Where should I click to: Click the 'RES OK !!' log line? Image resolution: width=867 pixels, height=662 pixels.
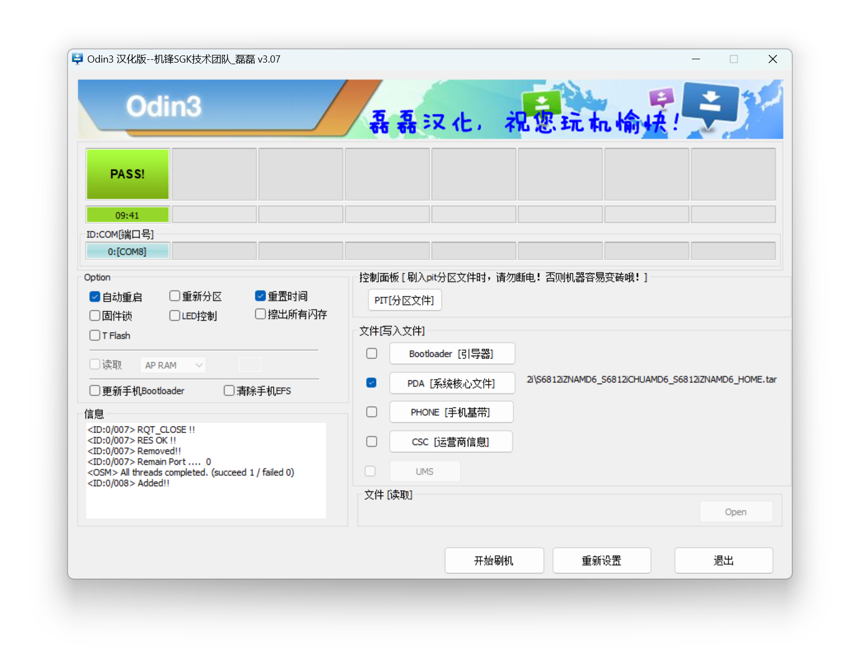click(x=132, y=440)
